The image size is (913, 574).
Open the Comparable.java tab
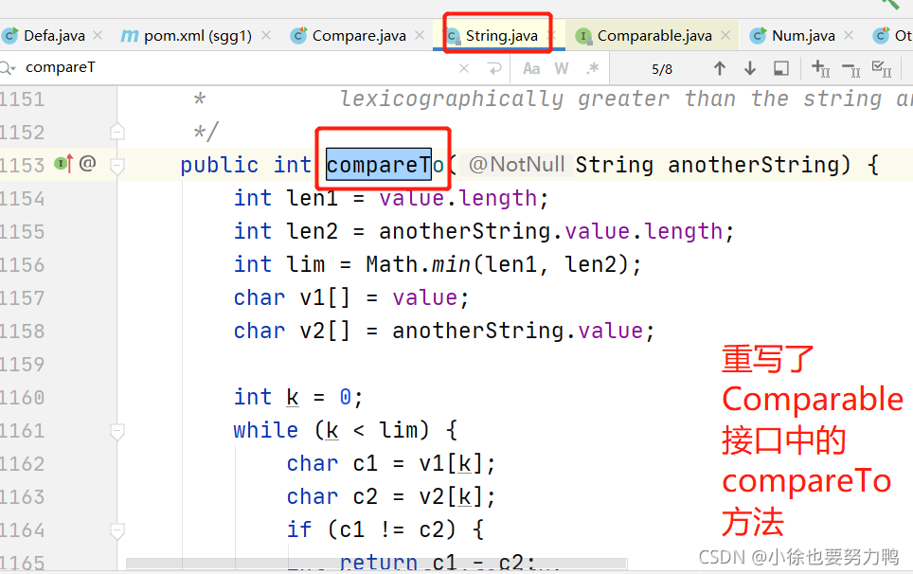point(653,36)
